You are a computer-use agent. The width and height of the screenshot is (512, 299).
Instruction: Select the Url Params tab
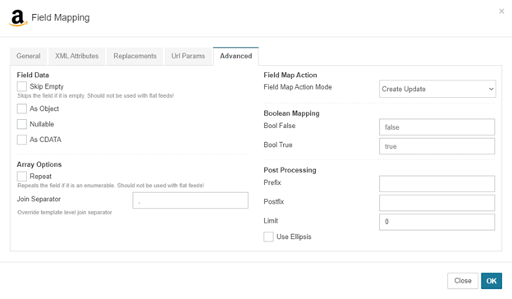(188, 56)
